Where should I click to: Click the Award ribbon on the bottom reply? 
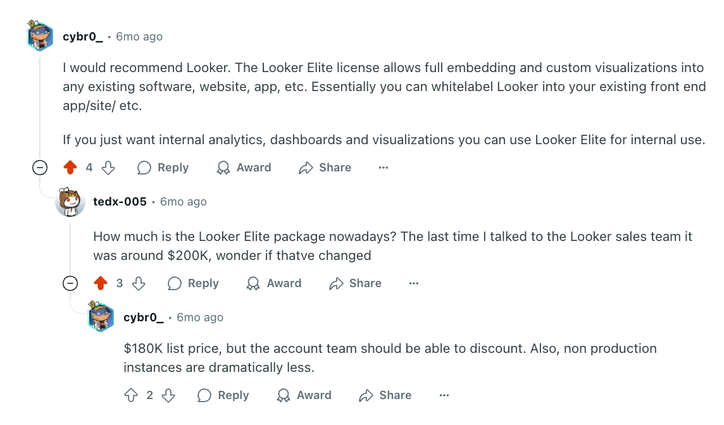tap(284, 395)
